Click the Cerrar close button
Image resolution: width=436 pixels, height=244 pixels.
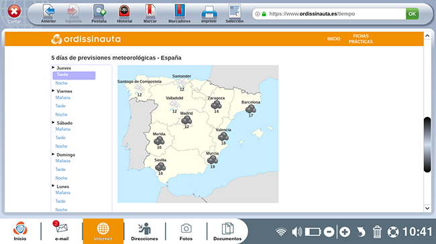pos(14,14)
